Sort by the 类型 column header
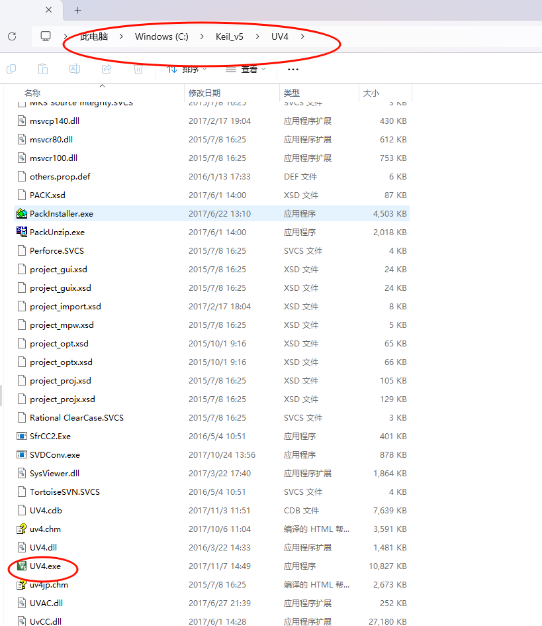 [292, 93]
